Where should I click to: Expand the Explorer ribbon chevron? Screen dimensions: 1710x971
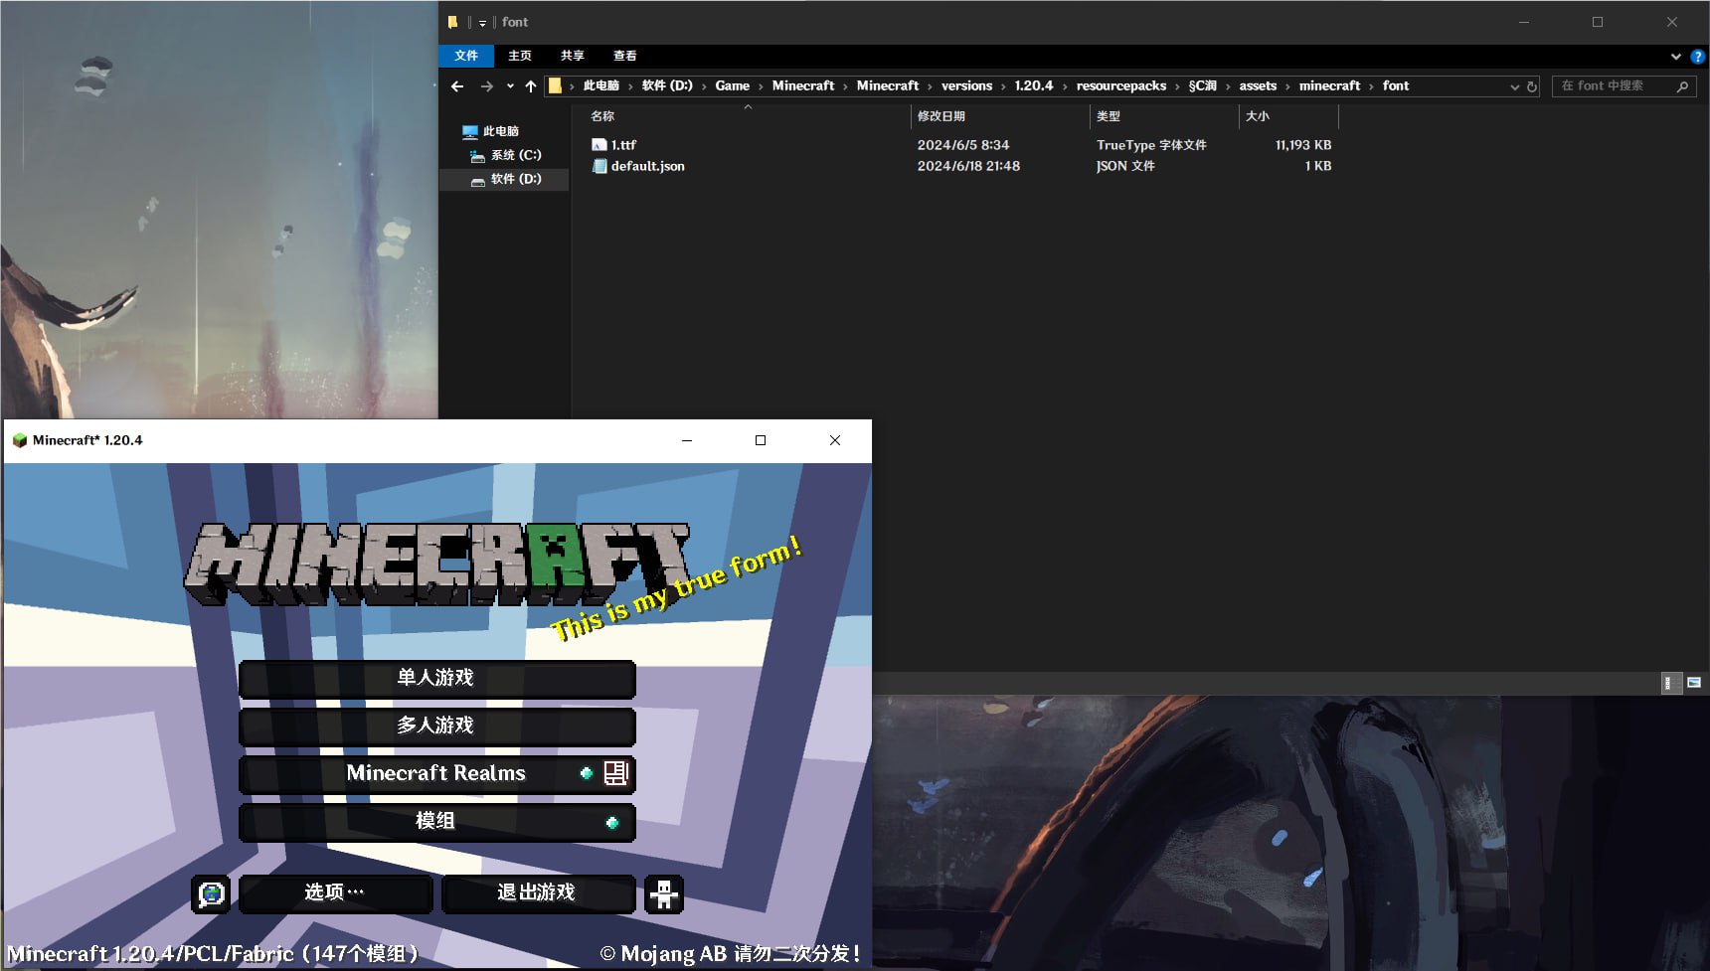point(1675,57)
